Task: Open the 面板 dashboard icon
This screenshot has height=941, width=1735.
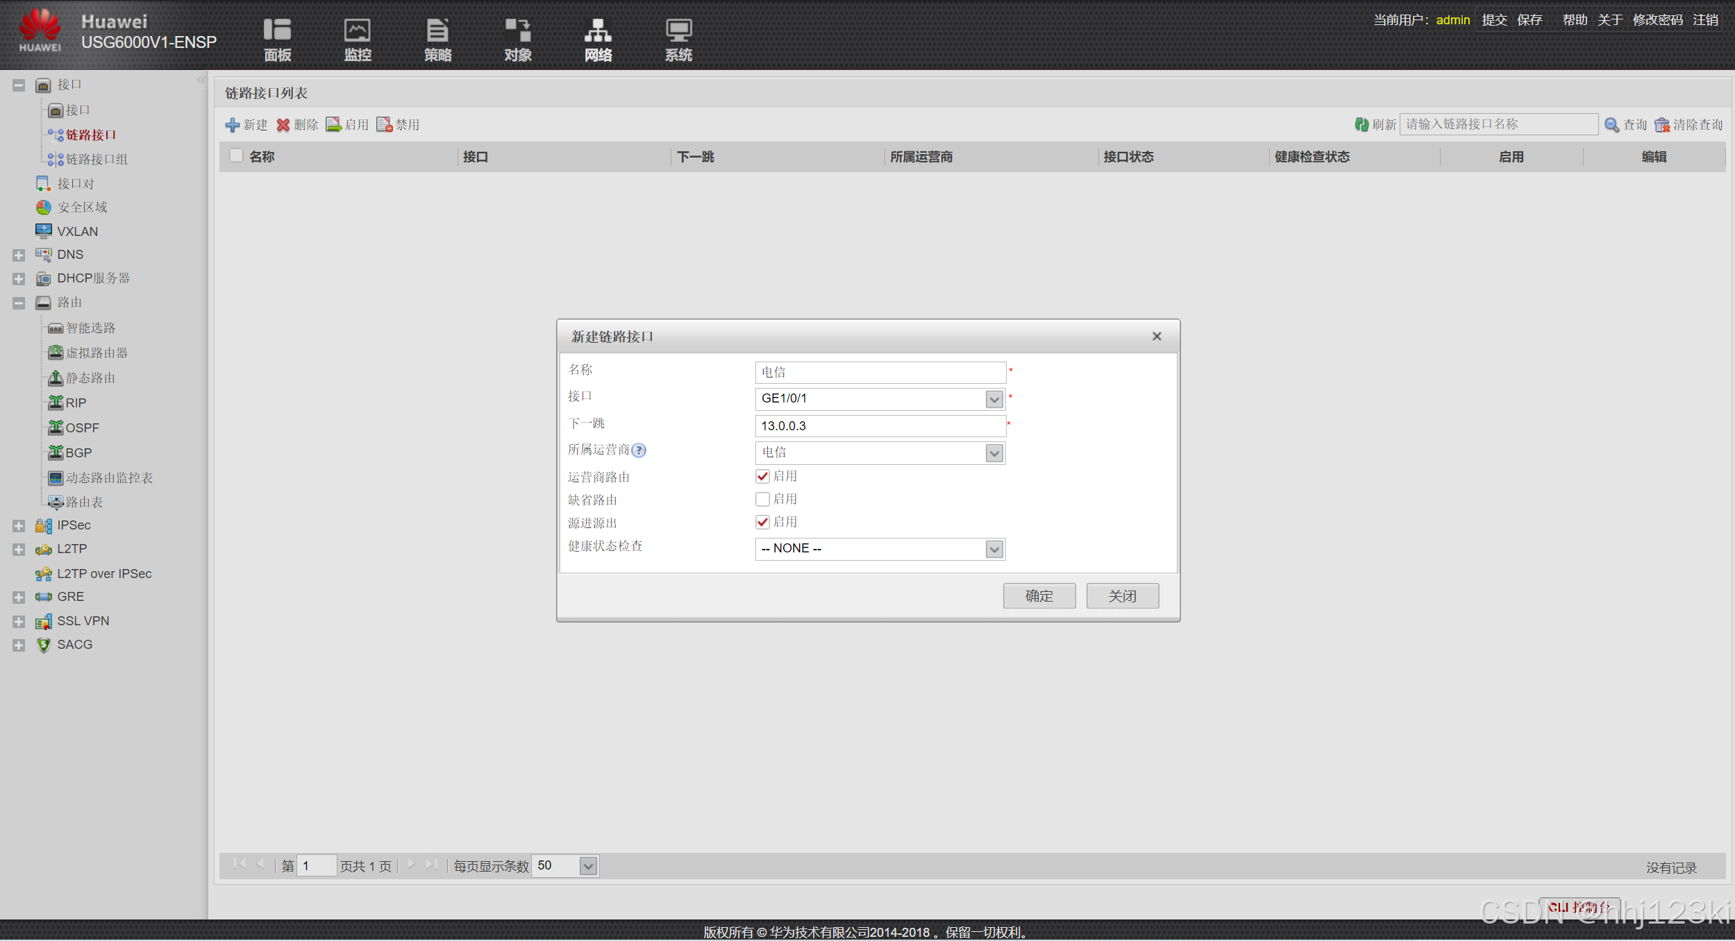Action: point(277,31)
